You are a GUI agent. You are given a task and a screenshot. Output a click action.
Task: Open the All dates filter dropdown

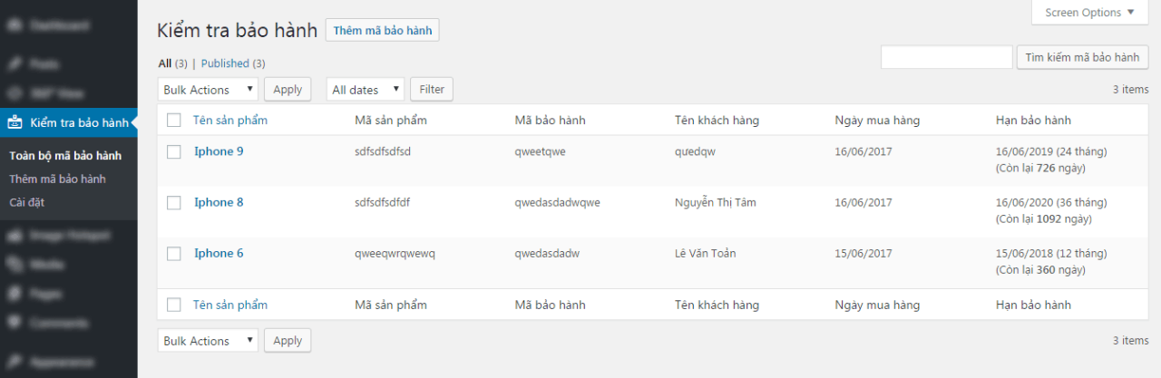point(366,90)
